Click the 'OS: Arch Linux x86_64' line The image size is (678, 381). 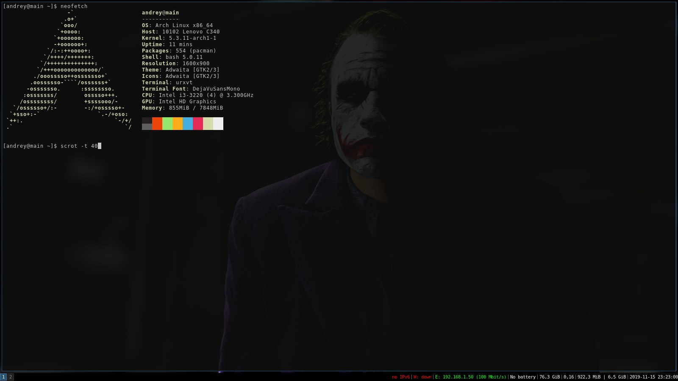click(x=177, y=25)
